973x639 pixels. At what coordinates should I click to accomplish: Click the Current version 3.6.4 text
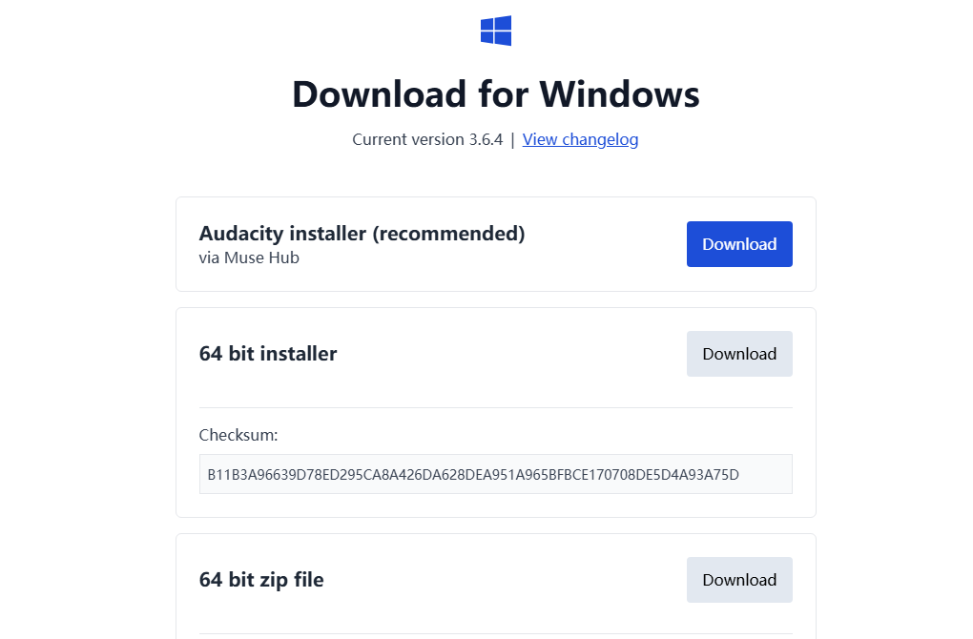tap(427, 139)
